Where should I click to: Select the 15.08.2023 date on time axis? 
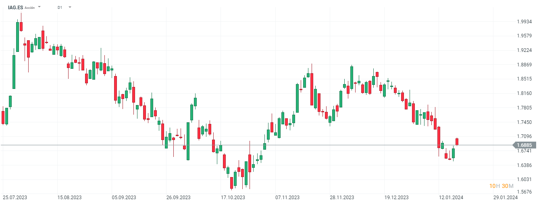click(69, 197)
